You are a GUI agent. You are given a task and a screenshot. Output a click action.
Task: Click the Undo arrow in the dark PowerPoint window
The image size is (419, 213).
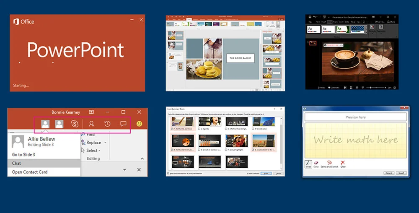click(314, 17)
